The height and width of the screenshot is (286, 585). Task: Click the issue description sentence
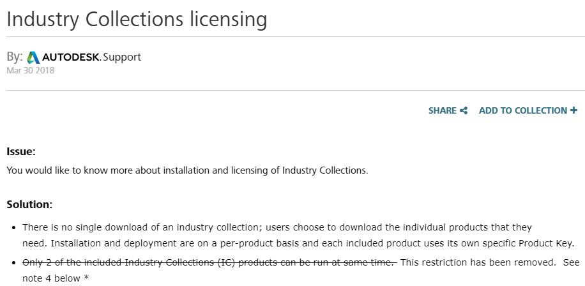187,170
